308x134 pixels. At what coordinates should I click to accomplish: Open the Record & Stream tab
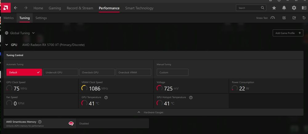click(x=80, y=8)
